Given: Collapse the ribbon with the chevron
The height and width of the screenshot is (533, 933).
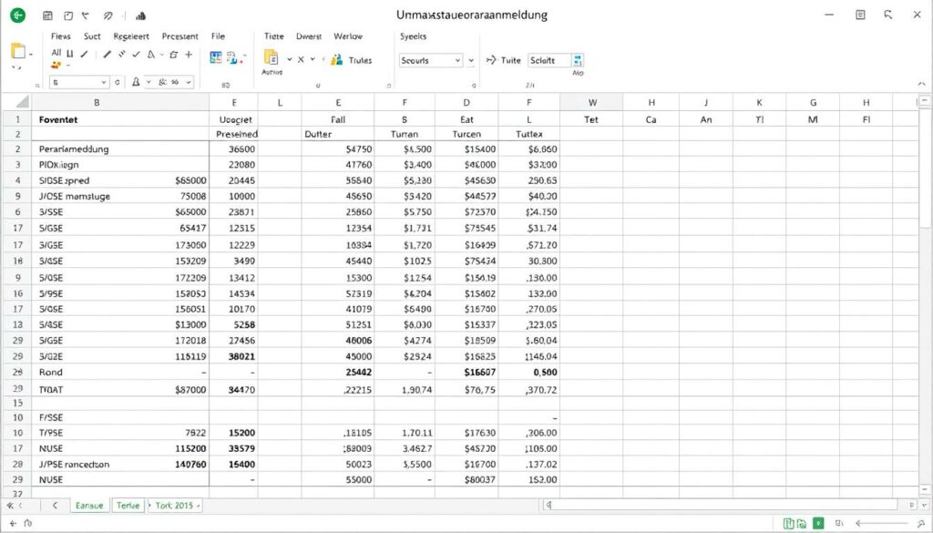Looking at the screenshot, I should [x=921, y=84].
